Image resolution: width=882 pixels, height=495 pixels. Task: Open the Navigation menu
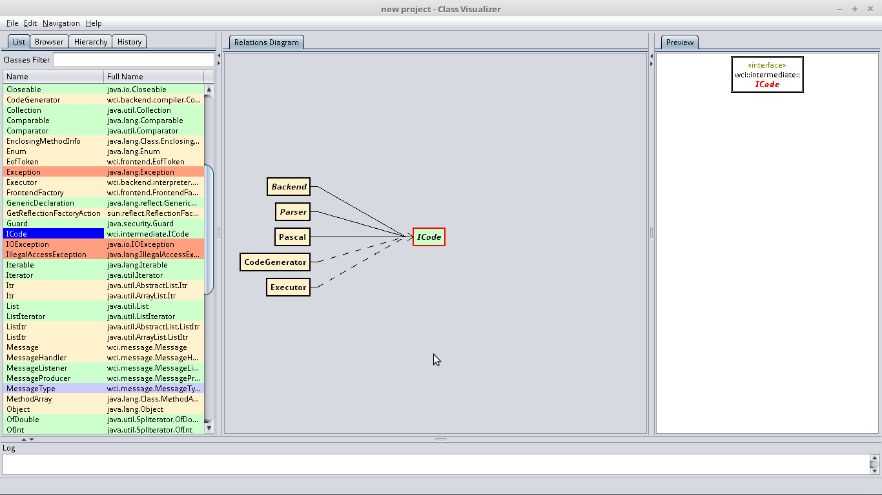61,23
